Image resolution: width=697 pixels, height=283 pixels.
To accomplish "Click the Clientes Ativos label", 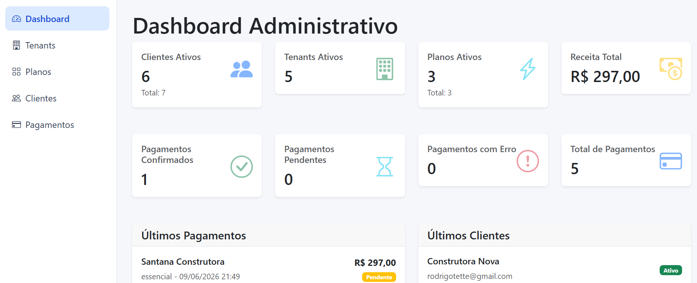I will point(171,57).
